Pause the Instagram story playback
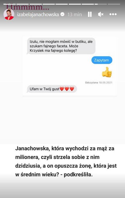The width and height of the screenshot is (125, 198). coord(90,14)
